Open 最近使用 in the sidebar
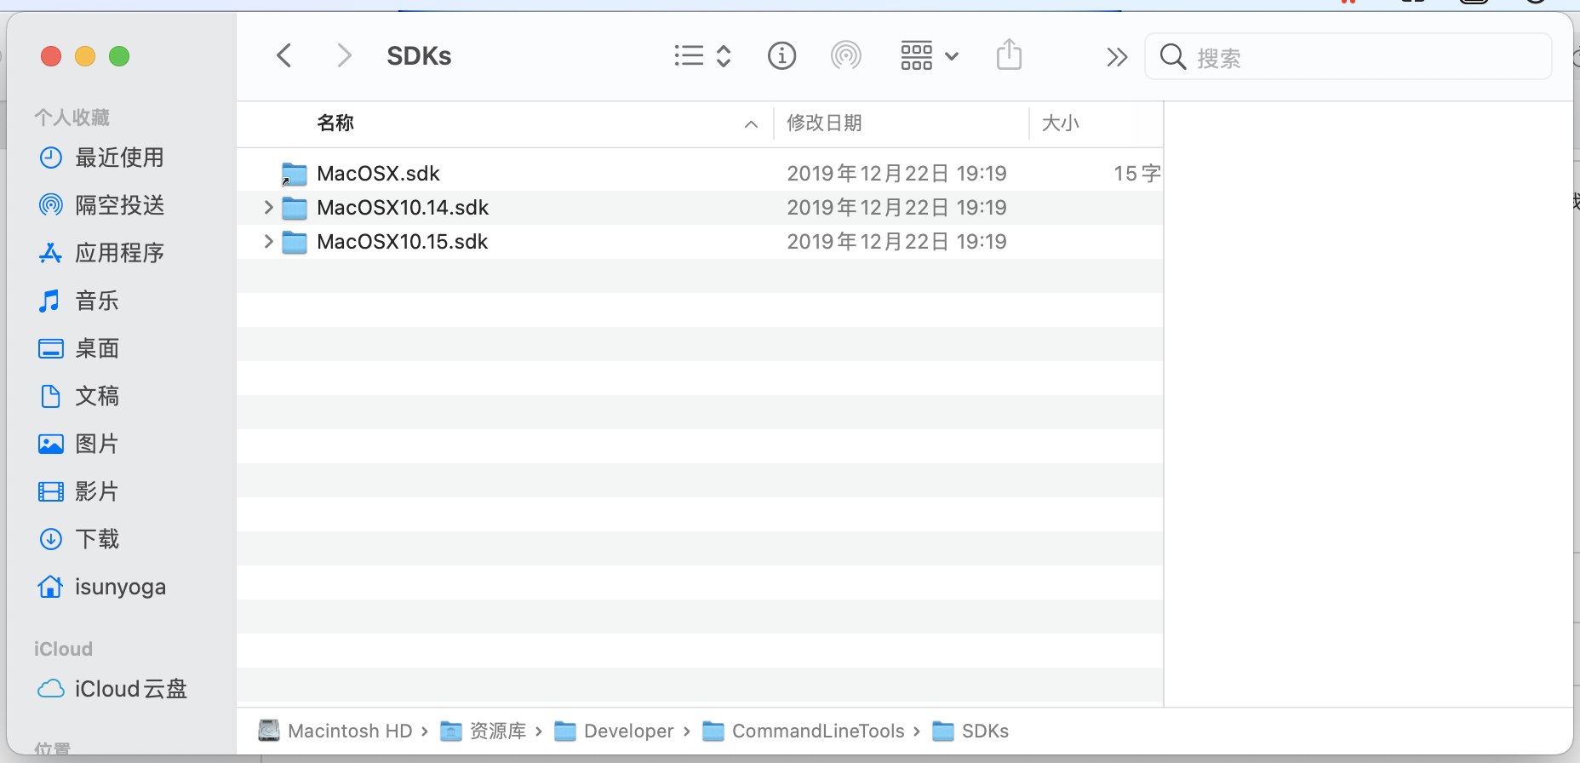The image size is (1580, 763). pos(119,158)
